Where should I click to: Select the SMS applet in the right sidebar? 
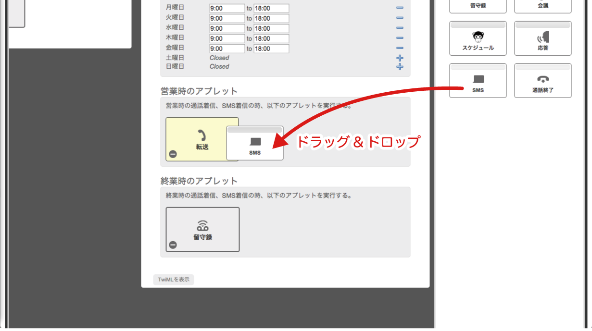(478, 81)
